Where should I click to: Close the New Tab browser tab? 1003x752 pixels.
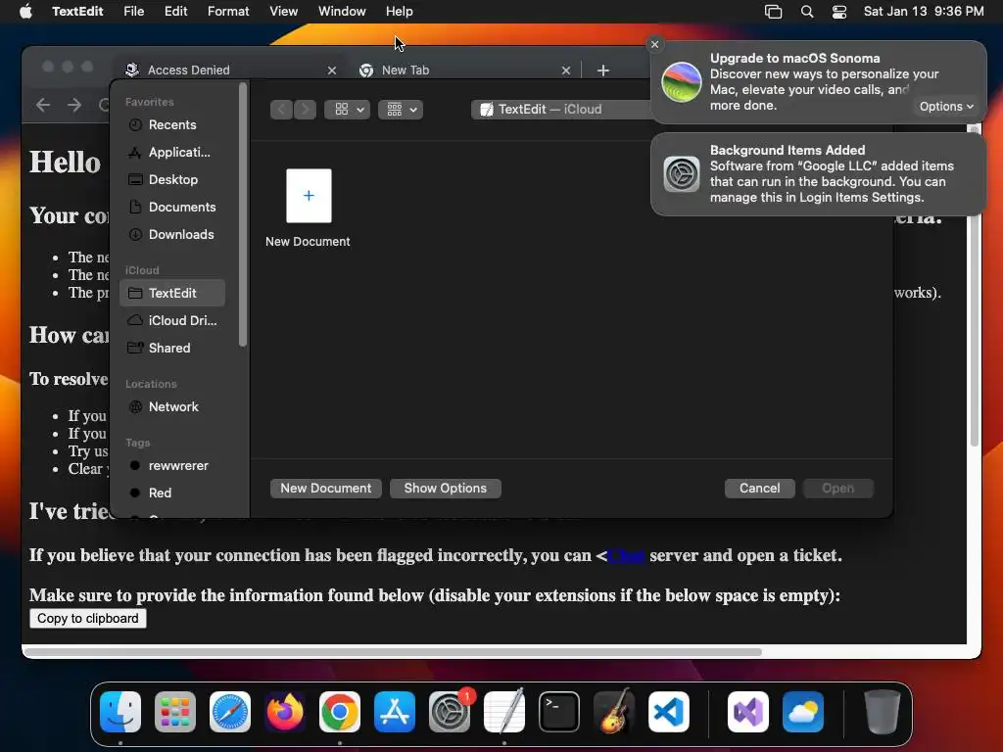click(x=565, y=70)
